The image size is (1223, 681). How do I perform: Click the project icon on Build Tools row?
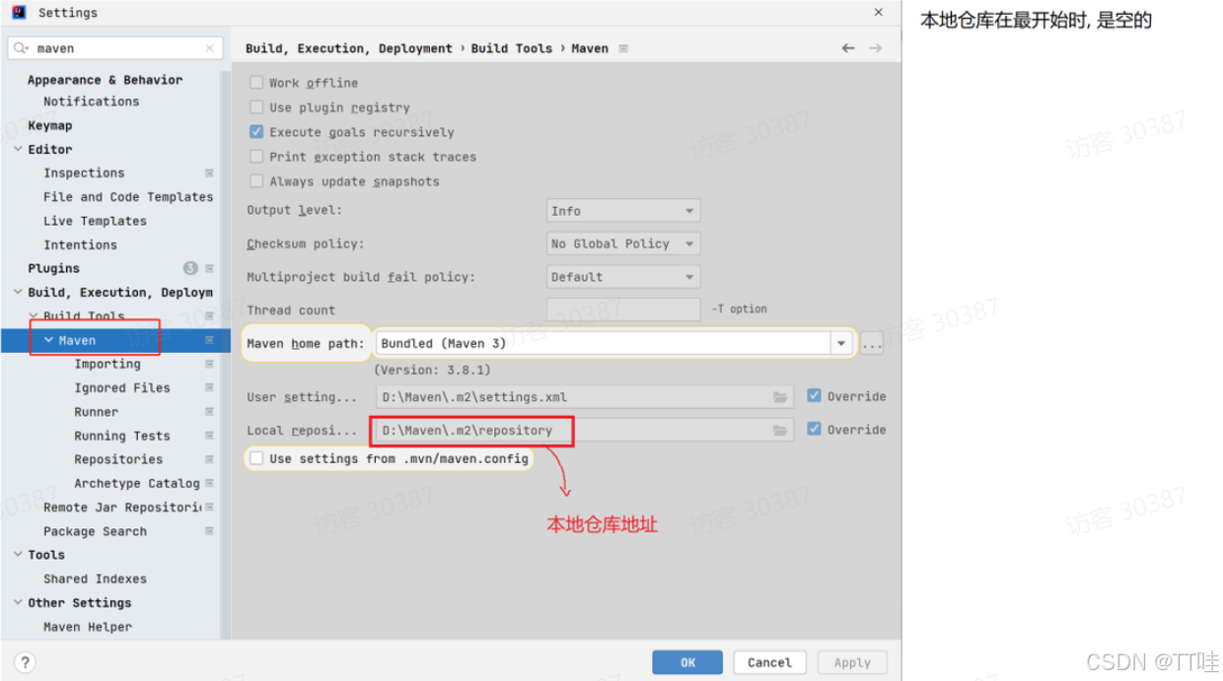(209, 316)
